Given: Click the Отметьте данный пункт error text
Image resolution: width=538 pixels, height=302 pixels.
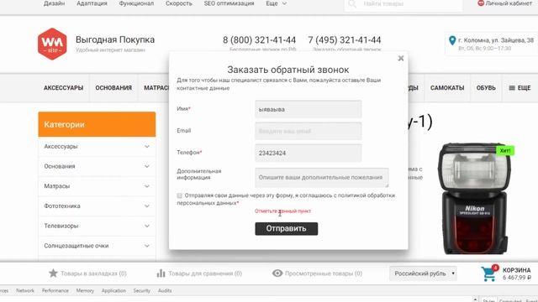Looking at the screenshot, I should click(x=282, y=211).
